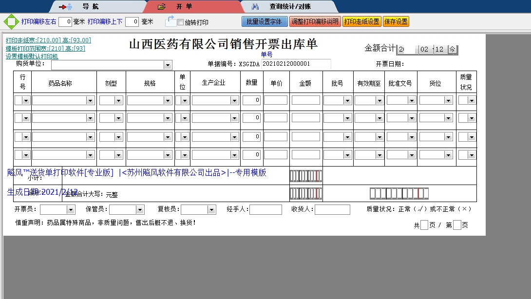This screenshot has height=299, width=531.
Task: Click the 批量设置字体 button
Action: 265,21
